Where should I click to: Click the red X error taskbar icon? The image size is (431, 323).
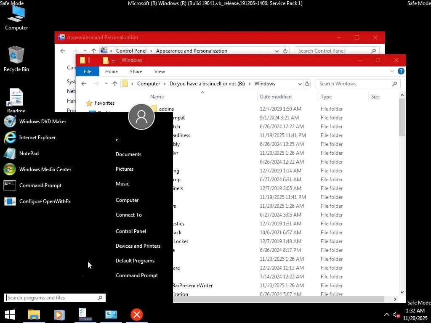[x=137, y=315]
